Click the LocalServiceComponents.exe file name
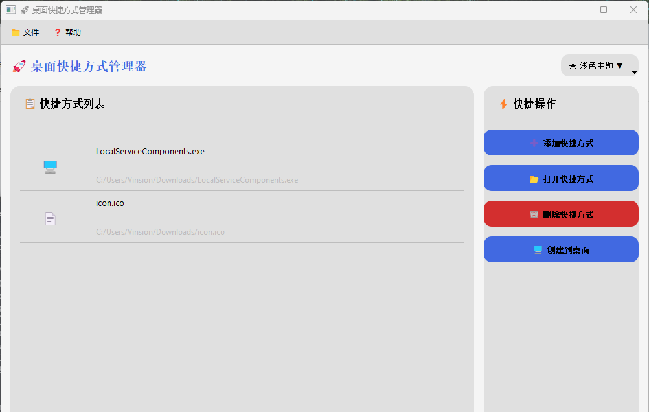649x412 pixels. (150, 152)
